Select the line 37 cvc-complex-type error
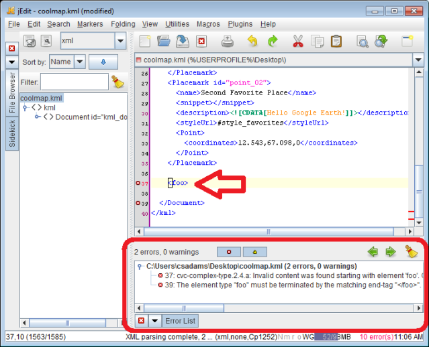This screenshot has height=347, width=429. pyautogui.click(x=291, y=275)
